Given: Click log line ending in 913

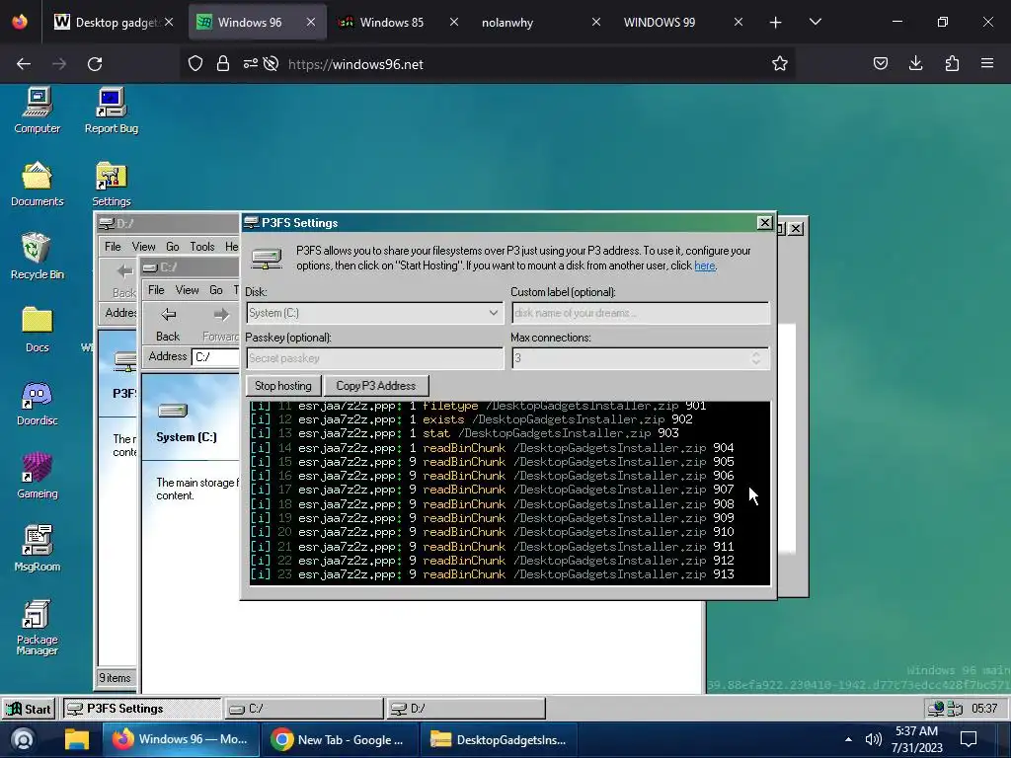Looking at the screenshot, I should (x=493, y=574).
